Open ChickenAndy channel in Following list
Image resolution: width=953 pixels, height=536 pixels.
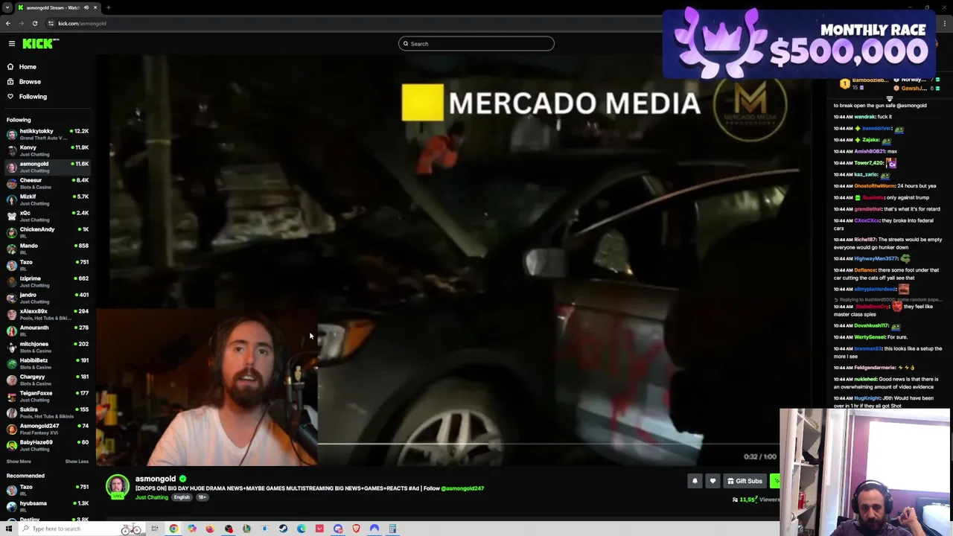(x=46, y=232)
